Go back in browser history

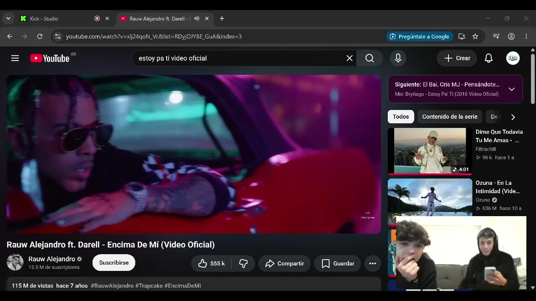pyautogui.click(x=10, y=36)
